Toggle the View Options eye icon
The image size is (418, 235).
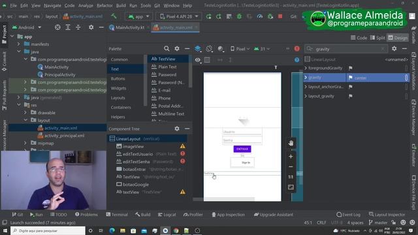[198, 60]
